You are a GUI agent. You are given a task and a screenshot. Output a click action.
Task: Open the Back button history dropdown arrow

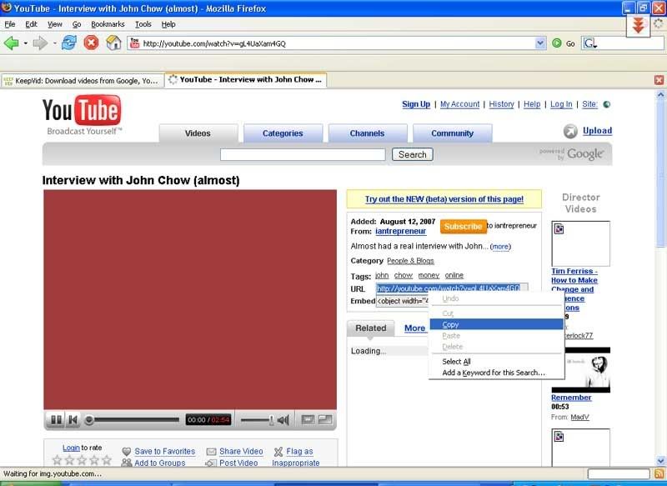pos(26,43)
